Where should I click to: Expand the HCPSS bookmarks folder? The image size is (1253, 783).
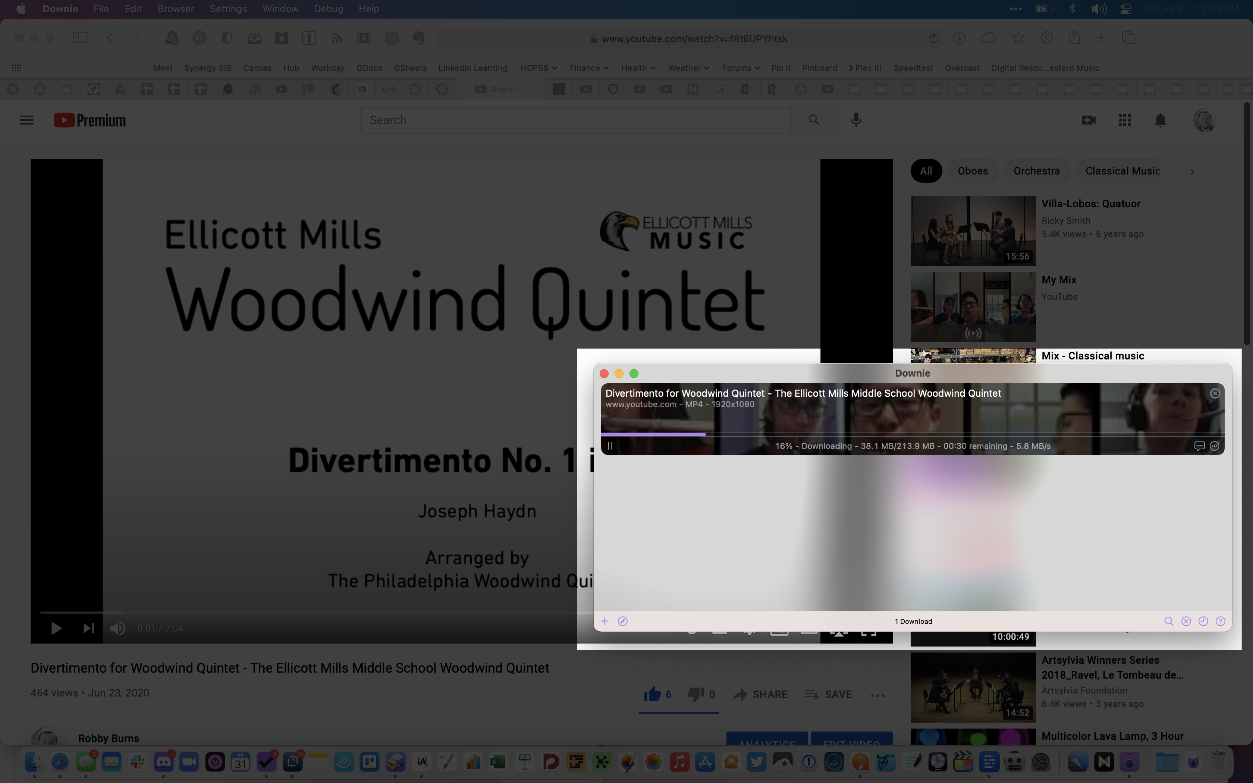pyautogui.click(x=538, y=68)
